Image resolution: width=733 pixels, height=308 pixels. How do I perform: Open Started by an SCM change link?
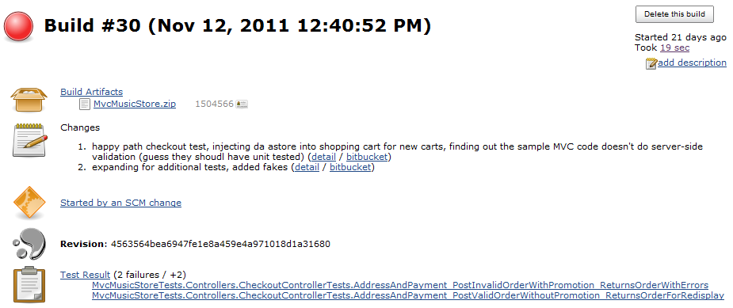click(x=120, y=203)
